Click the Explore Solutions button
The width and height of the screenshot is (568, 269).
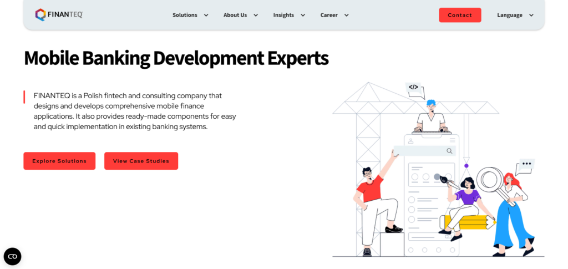click(59, 161)
